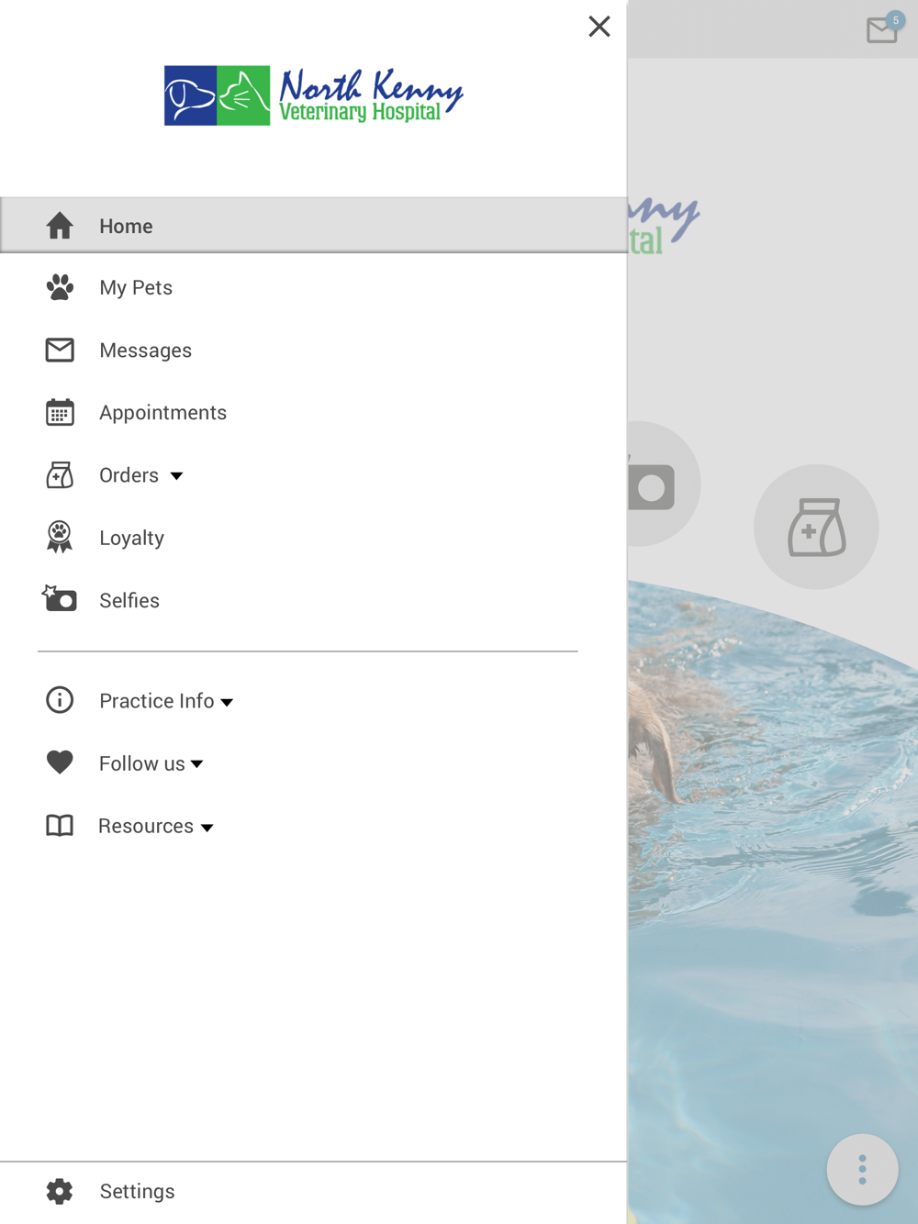This screenshot has width=918, height=1224.
Task: Tap the North Kenny Veterinary Hospital logo
Action: point(314,95)
